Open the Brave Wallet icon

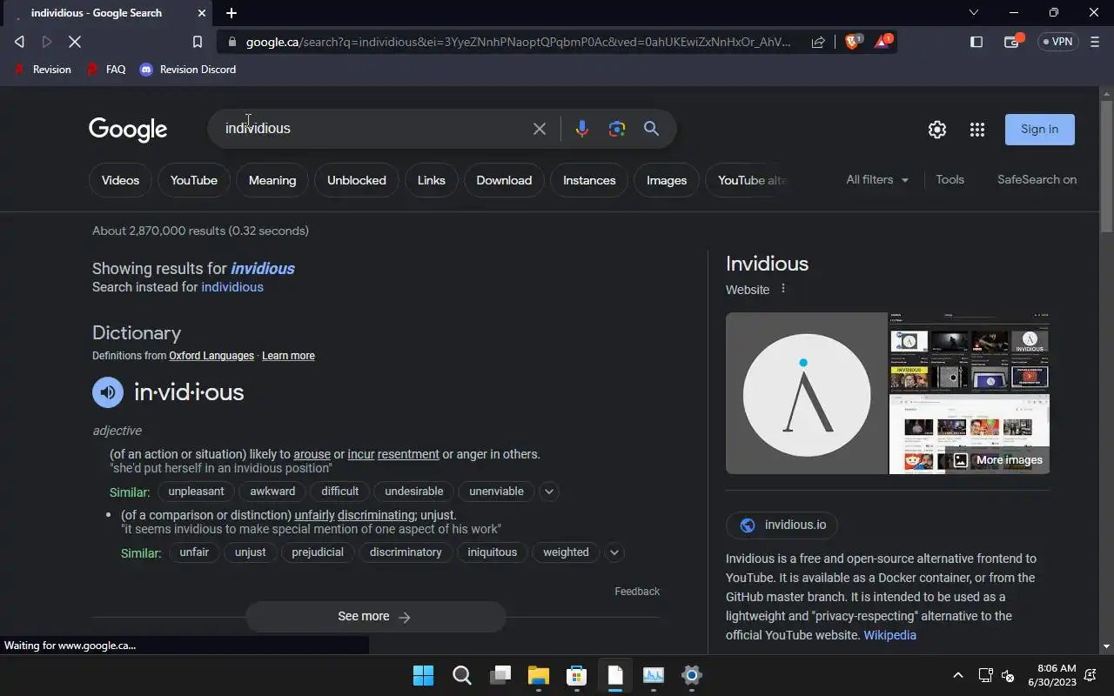tap(1012, 41)
